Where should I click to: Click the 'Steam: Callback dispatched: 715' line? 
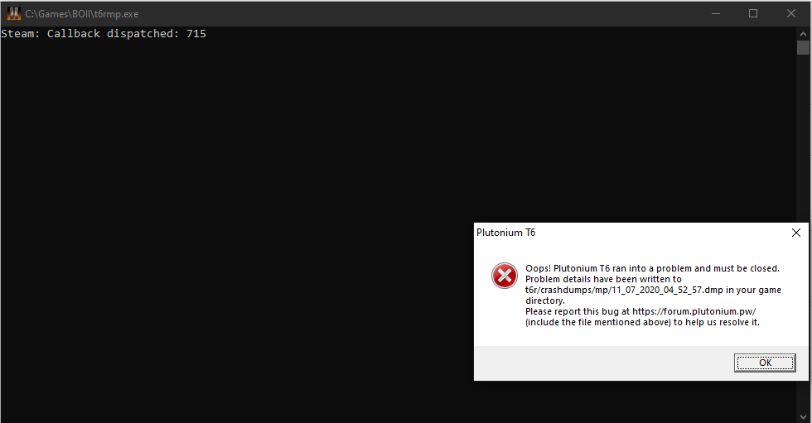[x=104, y=34]
